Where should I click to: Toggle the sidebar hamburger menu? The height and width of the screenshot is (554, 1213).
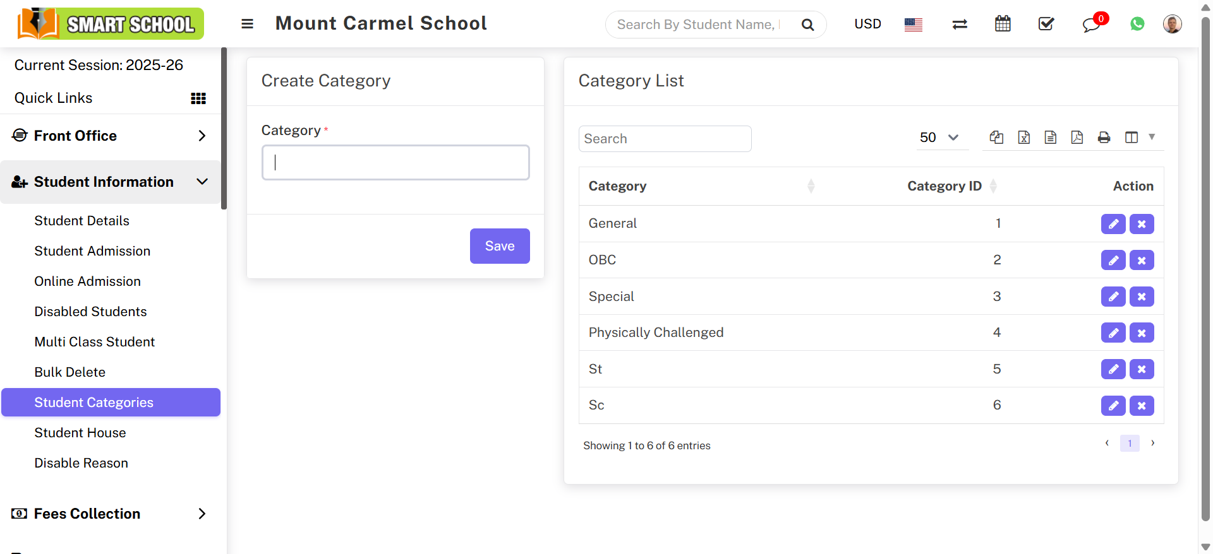click(x=248, y=24)
